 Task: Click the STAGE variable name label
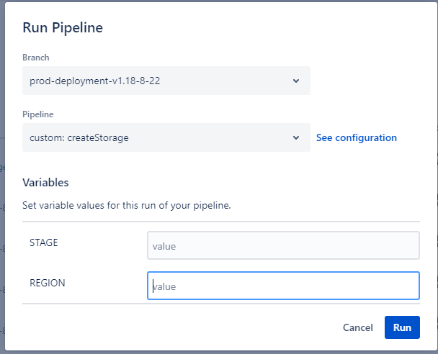44,243
